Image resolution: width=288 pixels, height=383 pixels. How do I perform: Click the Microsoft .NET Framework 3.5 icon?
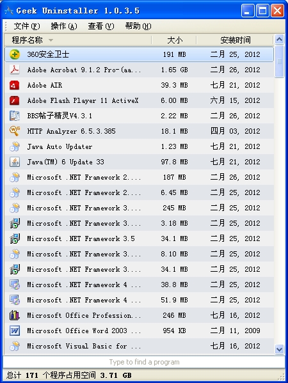tap(15, 238)
